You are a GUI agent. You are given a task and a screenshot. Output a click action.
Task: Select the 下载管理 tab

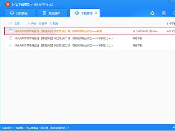pyautogui.click(x=85, y=13)
